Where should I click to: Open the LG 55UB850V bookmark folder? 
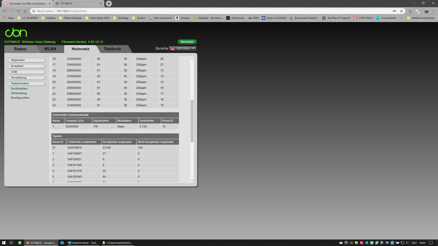pos(28,18)
